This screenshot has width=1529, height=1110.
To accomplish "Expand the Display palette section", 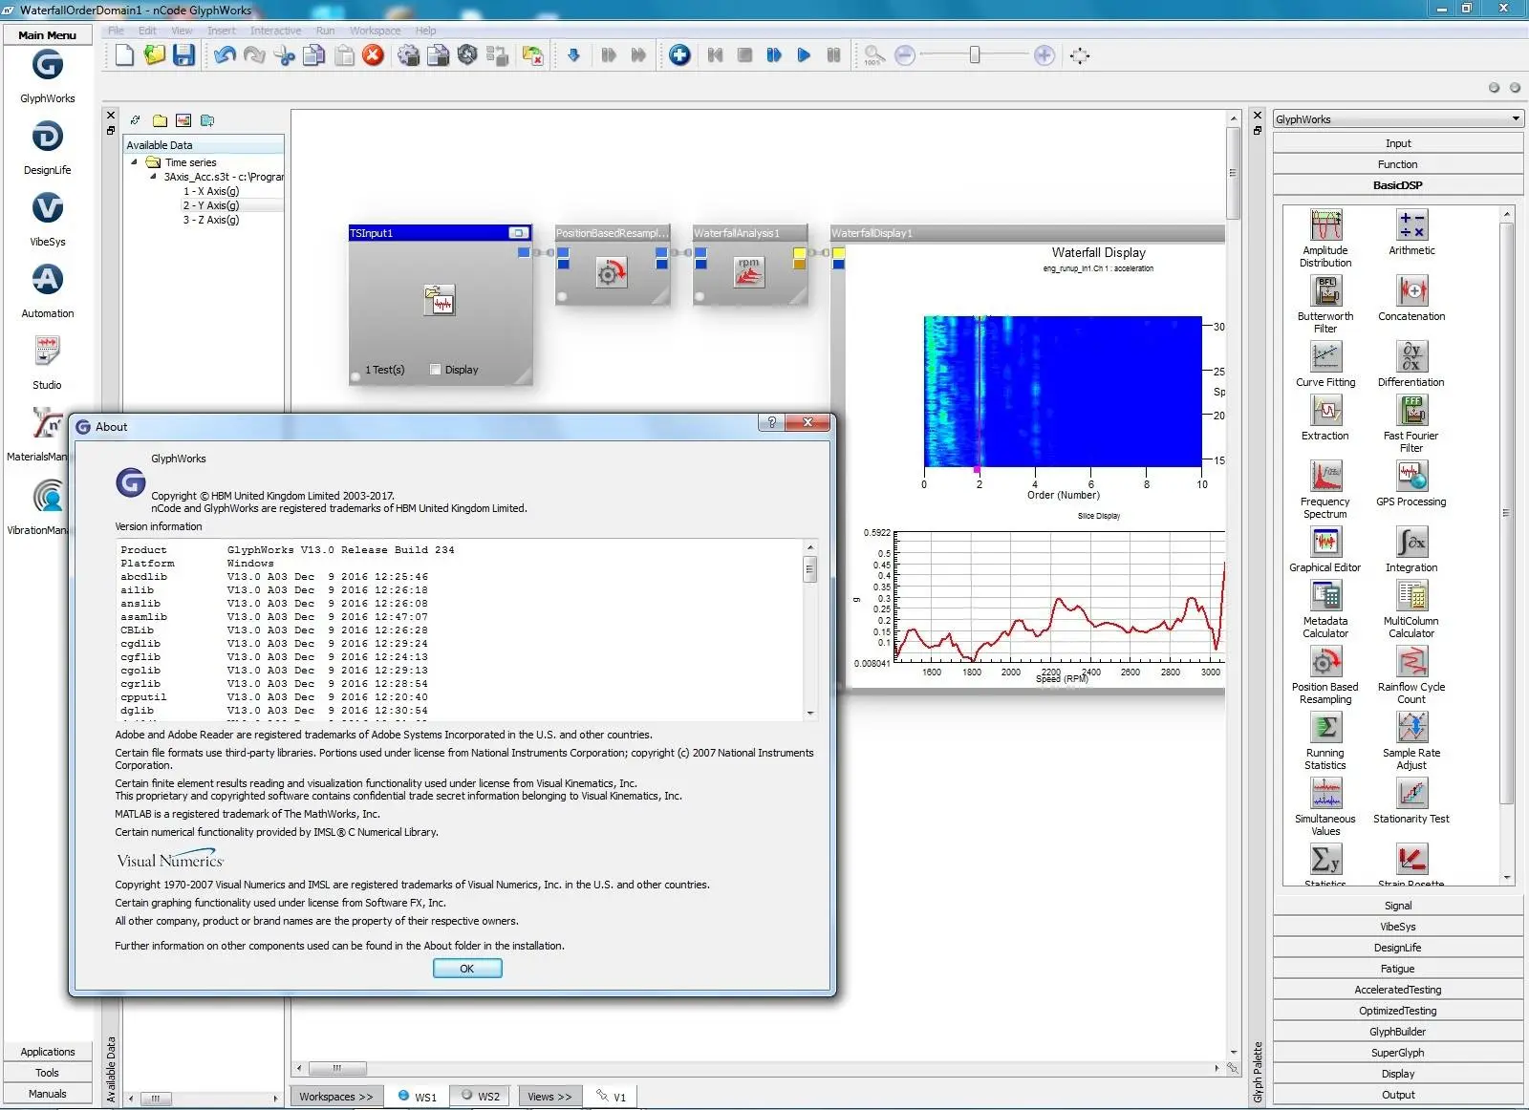I will [x=1398, y=1074].
